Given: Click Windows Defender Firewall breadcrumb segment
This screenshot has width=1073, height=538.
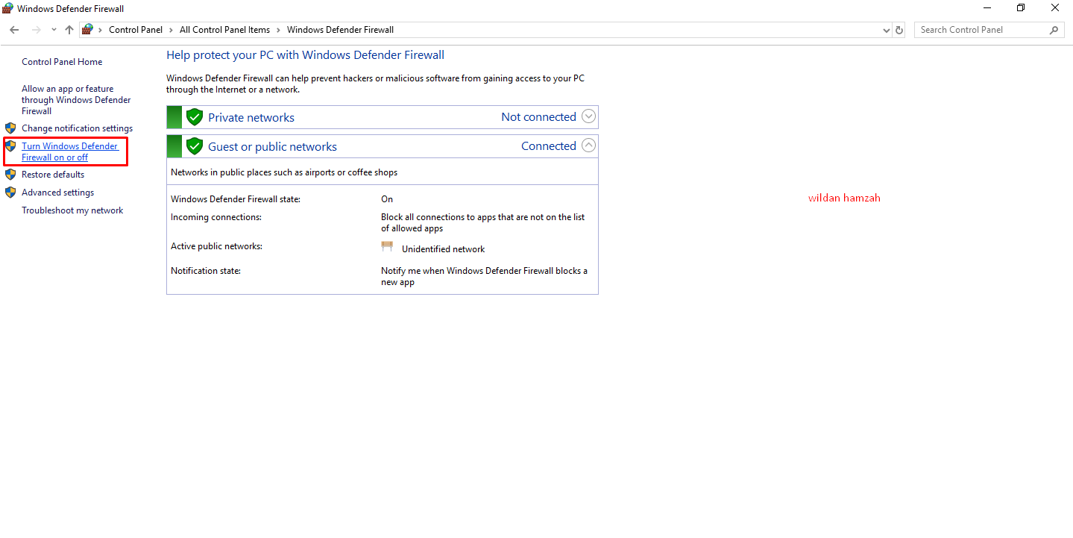Looking at the screenshot, I should click(x=340, y=30).
